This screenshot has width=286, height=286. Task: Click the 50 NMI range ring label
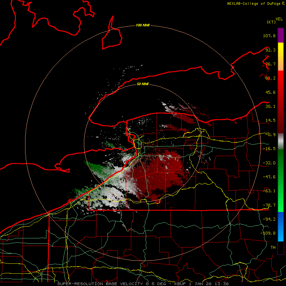(x=143, y=84)
